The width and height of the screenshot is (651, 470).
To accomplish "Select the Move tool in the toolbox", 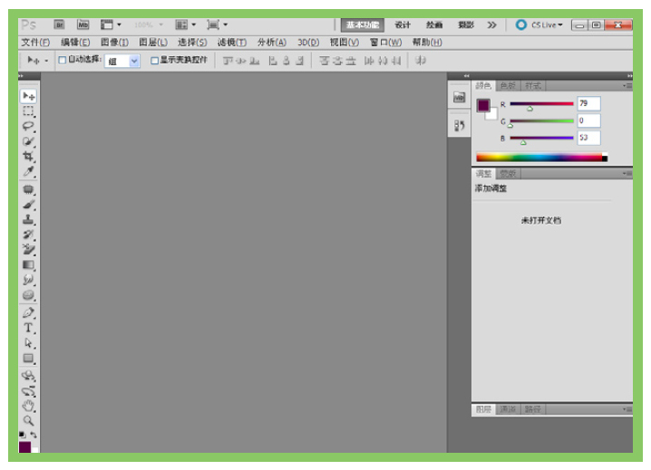I will coord(28,96).
